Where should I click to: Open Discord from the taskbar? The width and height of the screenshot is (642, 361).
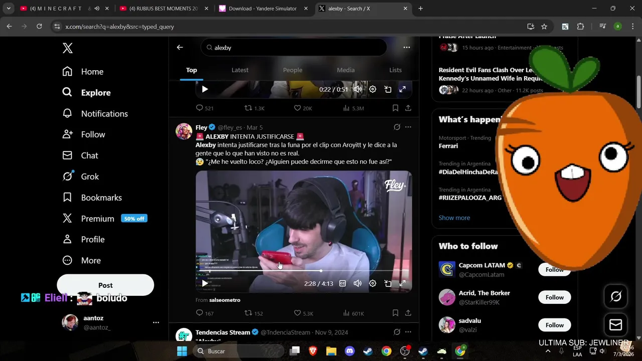[x=350, y=351]
